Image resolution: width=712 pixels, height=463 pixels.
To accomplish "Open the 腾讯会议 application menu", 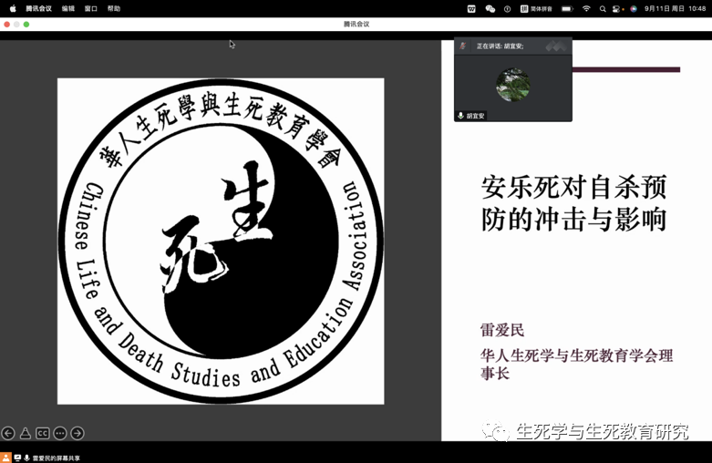I will (x=38, y=8).
